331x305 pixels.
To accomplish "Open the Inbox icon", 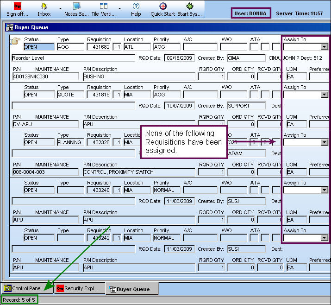I will [x=44, y=6].
